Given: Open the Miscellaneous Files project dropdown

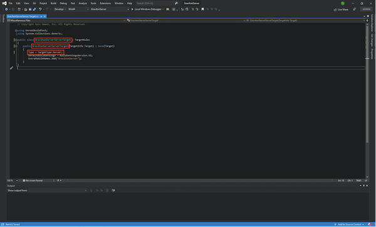Looking at the screenshot, I should click(x=66, y=21).
